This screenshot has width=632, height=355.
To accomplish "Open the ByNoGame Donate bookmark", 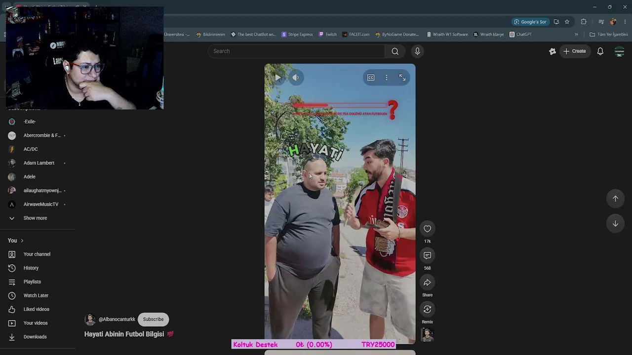I will point(397,35).
